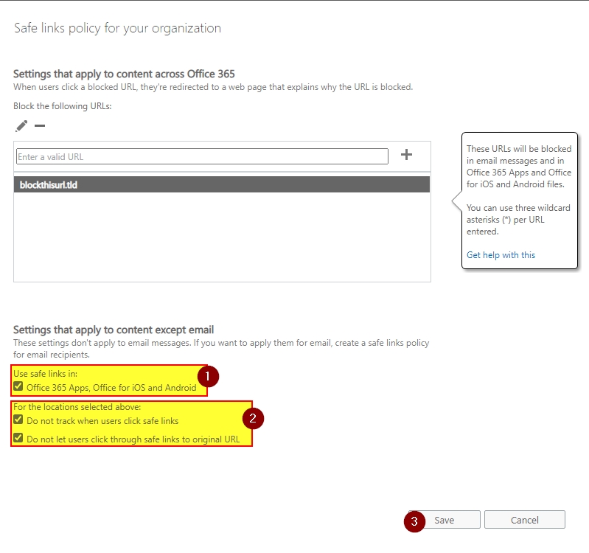Click the red annotation marker numbered 3
Image resolution: width=589 pixels, height=553 pixels.
(x=414, y=520)
